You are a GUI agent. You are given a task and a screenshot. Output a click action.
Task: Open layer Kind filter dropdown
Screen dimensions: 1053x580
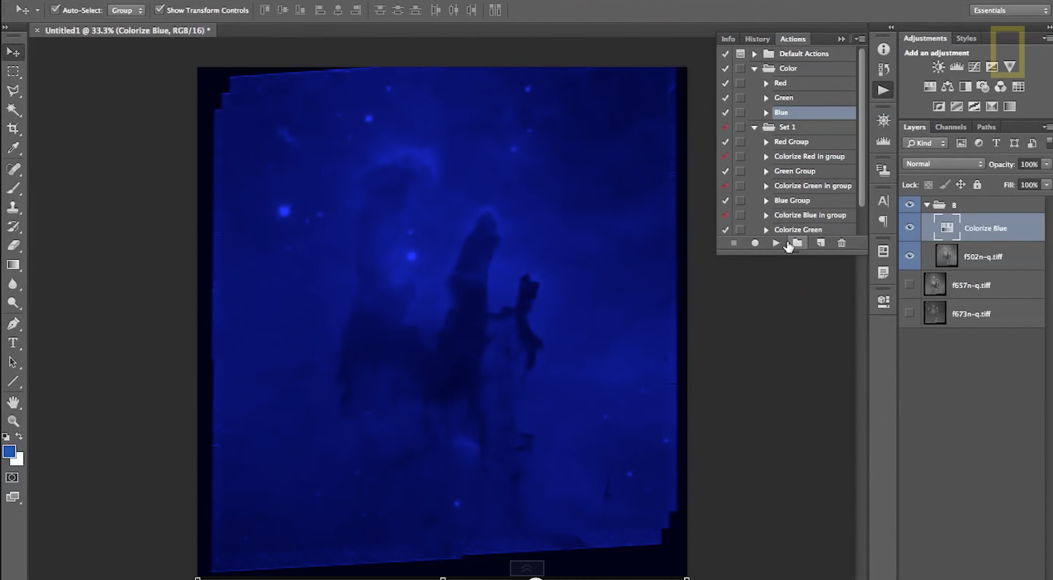coord(925,143)
